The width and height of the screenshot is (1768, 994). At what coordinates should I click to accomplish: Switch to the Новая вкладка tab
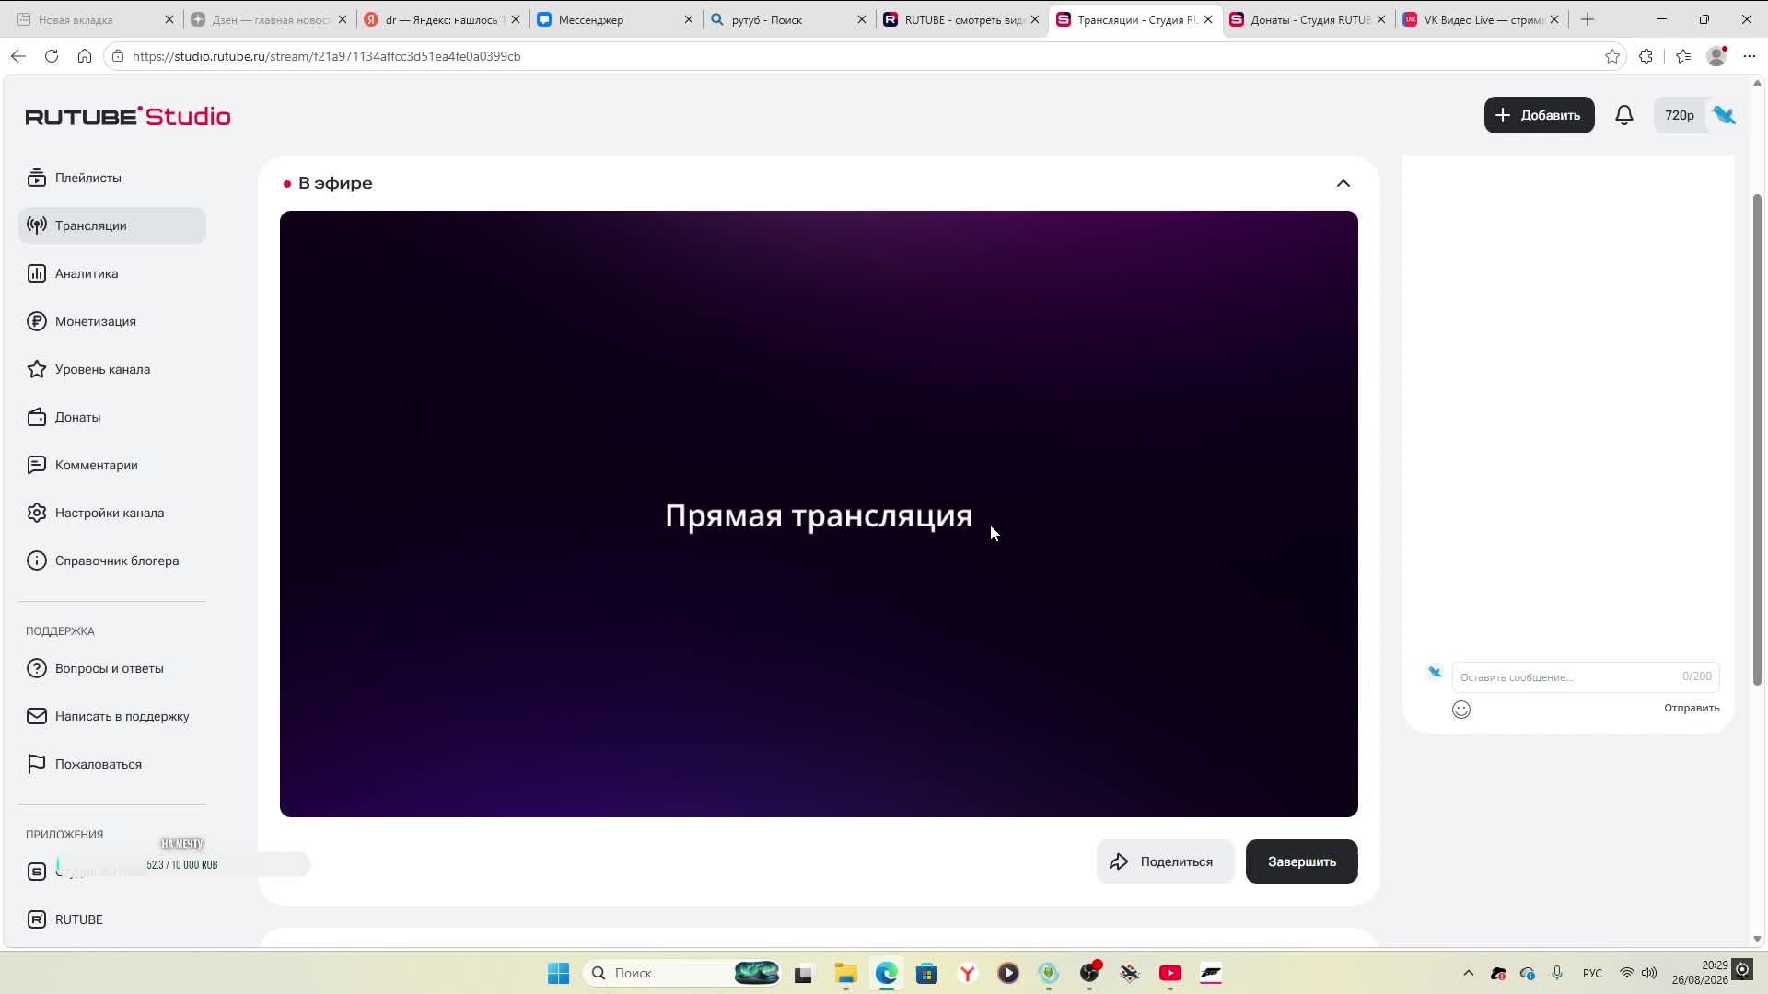(96, 19)
